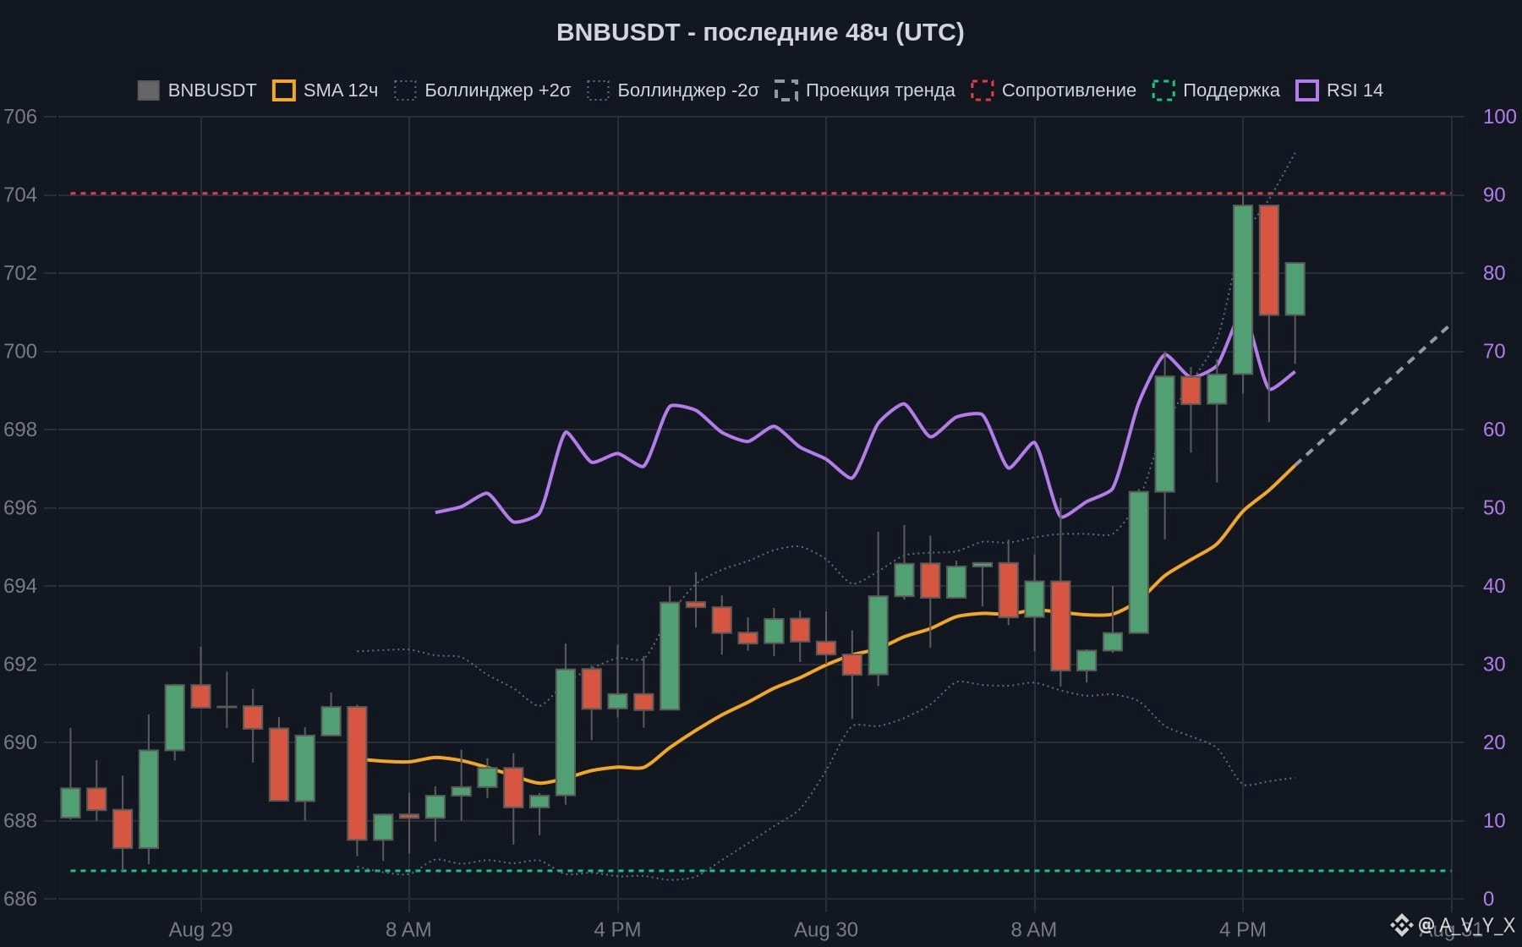Click the RSI axis label 30
The width and height of the screenshot is (1522, 947).
point(1494,665)
